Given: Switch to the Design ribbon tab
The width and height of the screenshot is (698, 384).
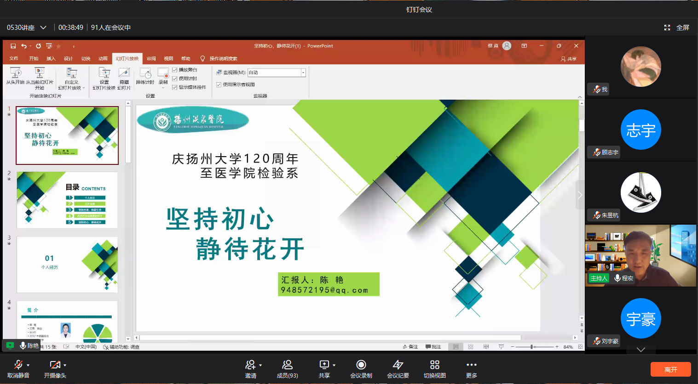Looking at the screenshot, I should [68, 59].
